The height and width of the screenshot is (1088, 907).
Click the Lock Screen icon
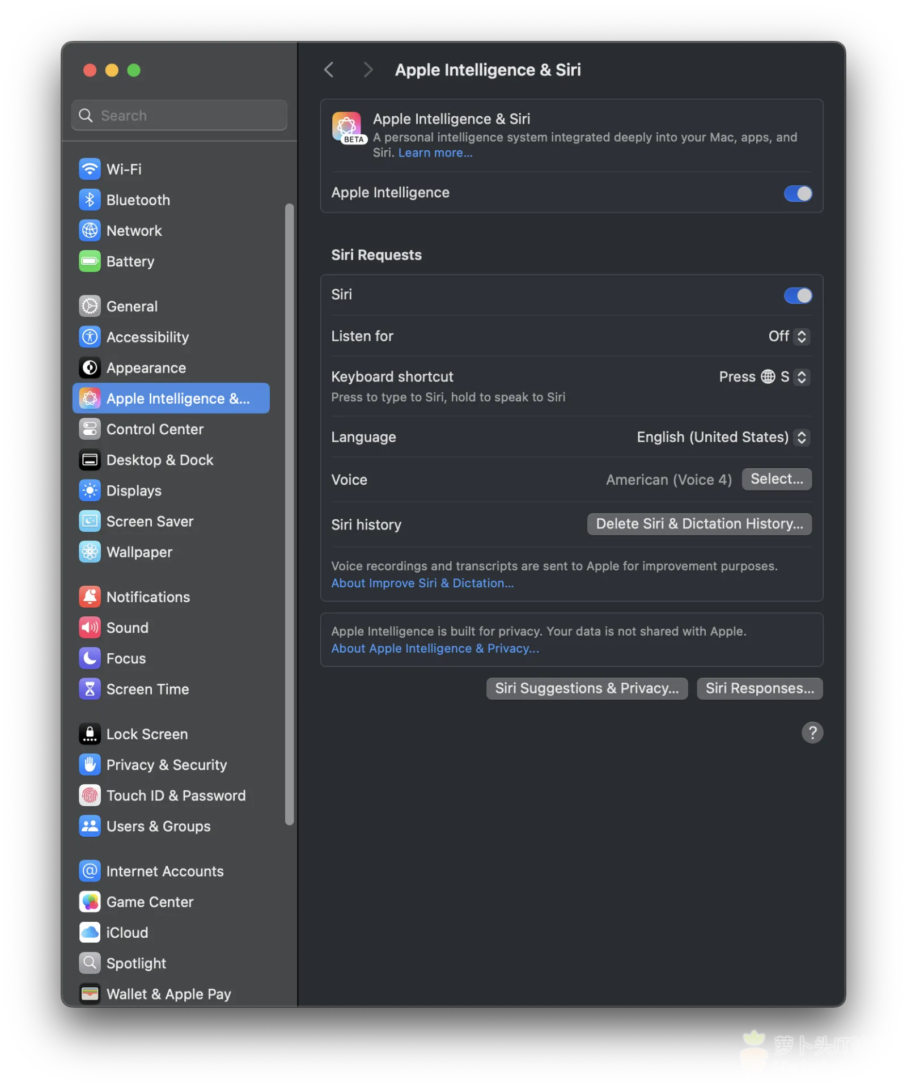click(90, 734)
